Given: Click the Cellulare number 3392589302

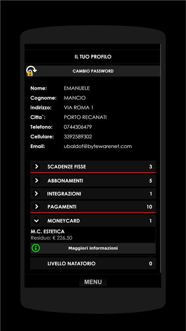Looking at the screenshot, I should pyautogui.click(x=78, y=137).
